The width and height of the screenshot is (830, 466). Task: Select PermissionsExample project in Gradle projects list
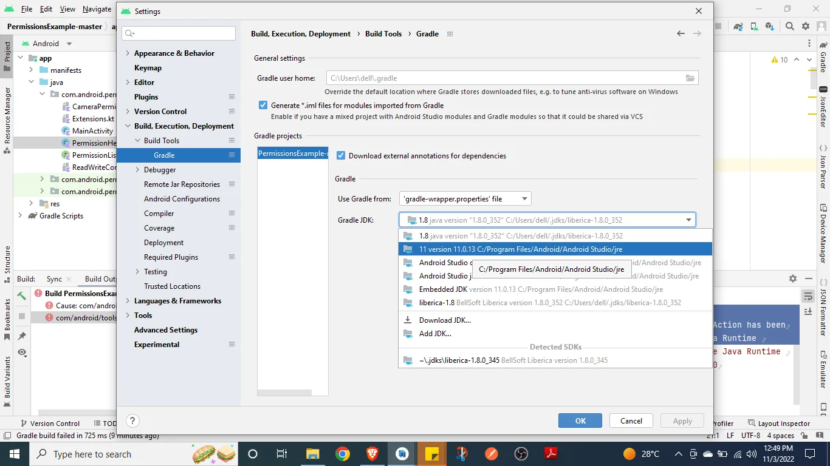coord(292,154)
